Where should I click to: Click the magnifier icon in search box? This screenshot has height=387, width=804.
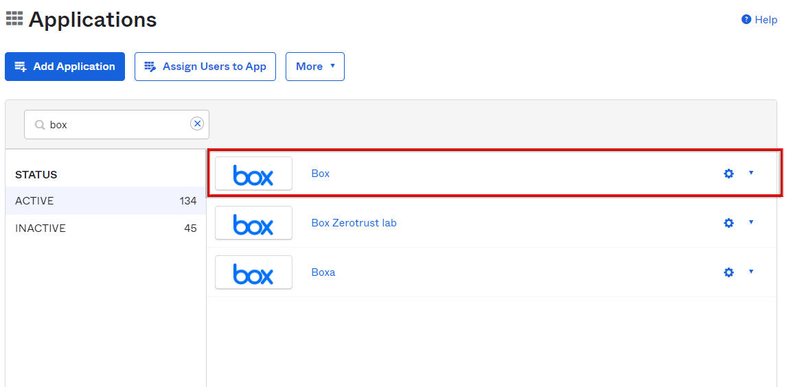click(40, 125)
